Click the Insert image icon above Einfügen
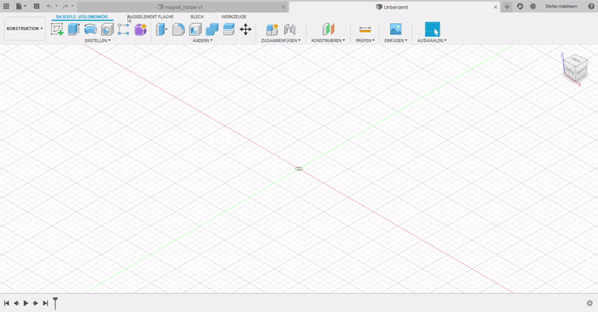Viewport: 598px width, 312px height. click(395, 30)
